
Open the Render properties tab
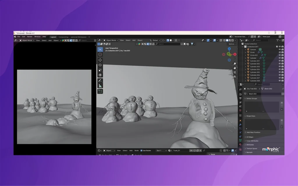[x=240, y=94]
